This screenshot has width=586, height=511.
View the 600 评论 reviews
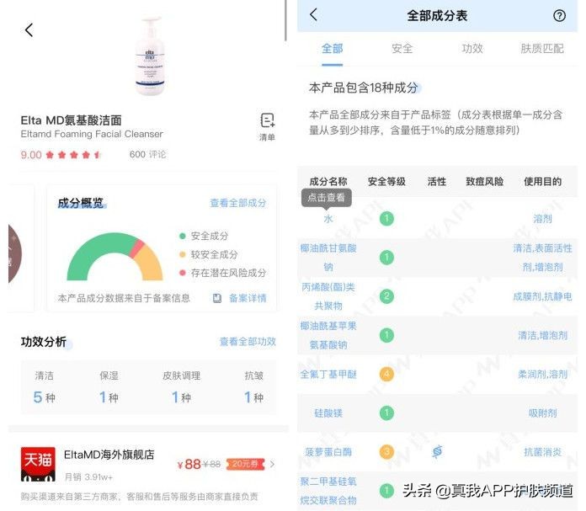pyautogui.click(x=147, y=154)
